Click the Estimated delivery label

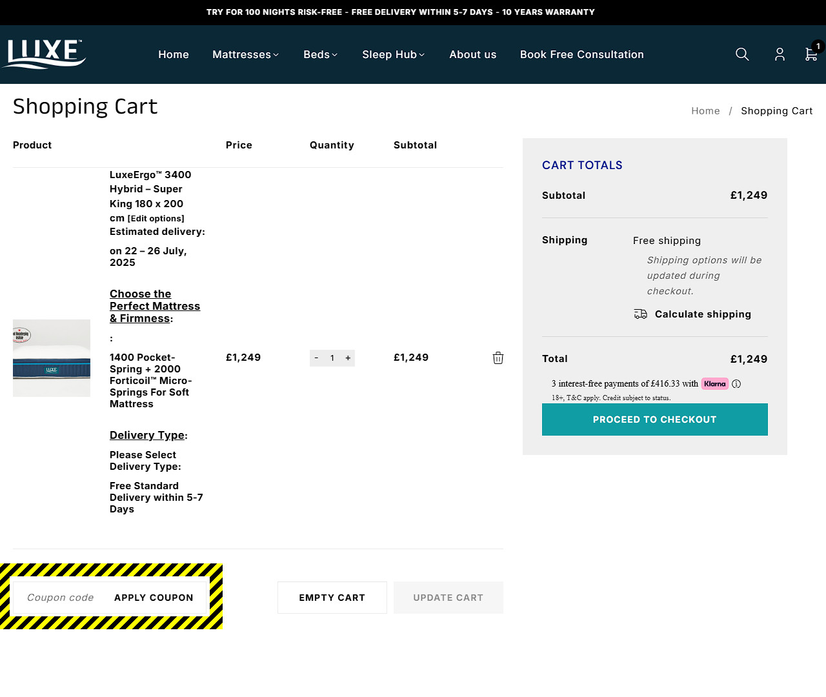157,232
